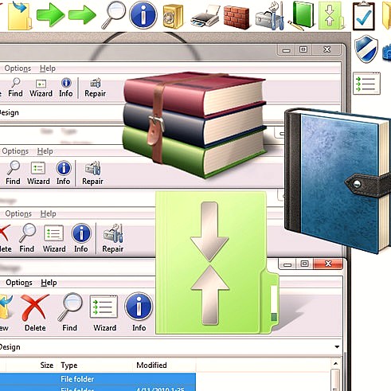Viewport: 391px width, 391px height.
Task: Sort by the Type column header
Action: click(x=69, y=366)
